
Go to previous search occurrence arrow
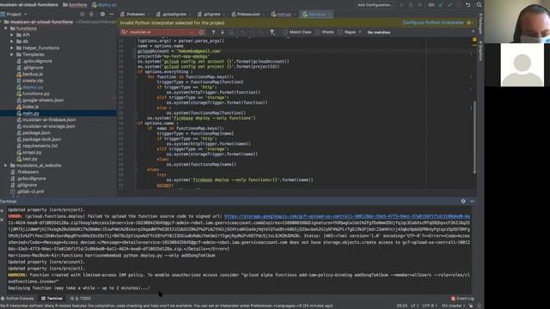[x=213, y=32]
